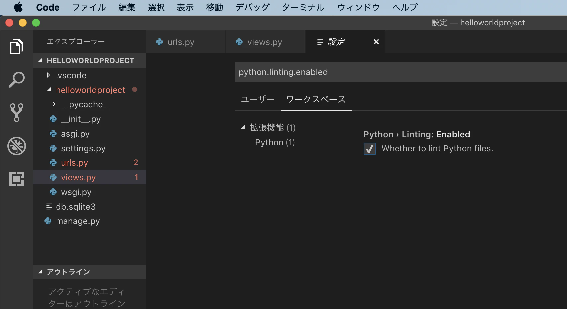Select the ユーザー settings scope
Screen dimensions: 567x309
pyautogui.click(x=257, y=99)
